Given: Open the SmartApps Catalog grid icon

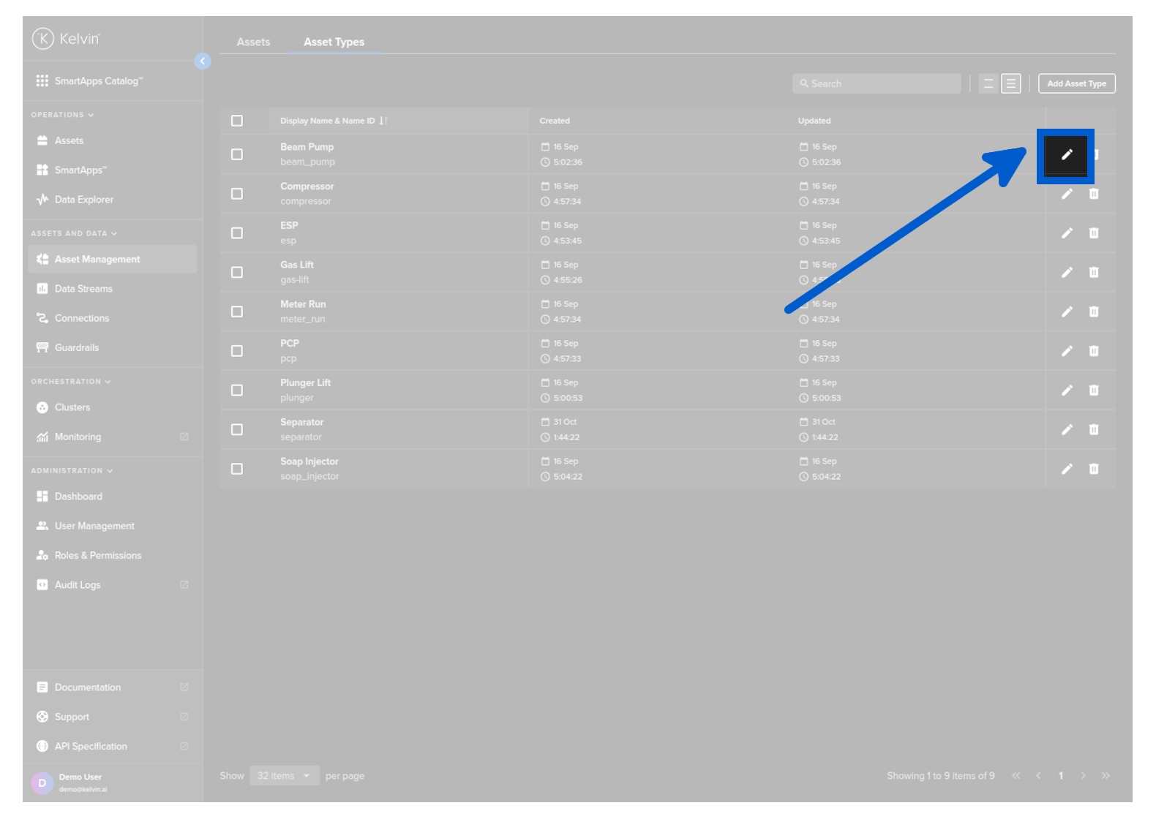Looking at the screenshot, I should point(42,80).
